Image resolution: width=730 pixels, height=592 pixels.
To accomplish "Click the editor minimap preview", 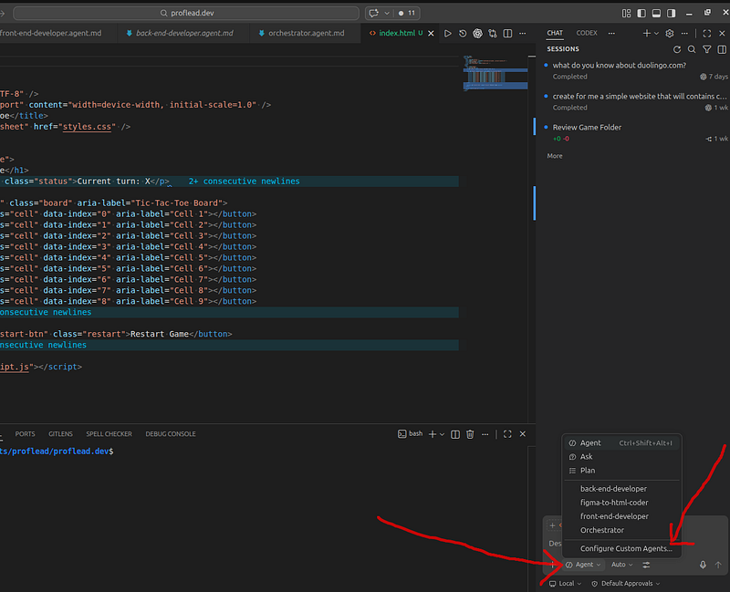I will [495, 74].
